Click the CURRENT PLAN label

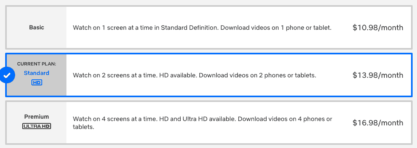pos(37,64)
